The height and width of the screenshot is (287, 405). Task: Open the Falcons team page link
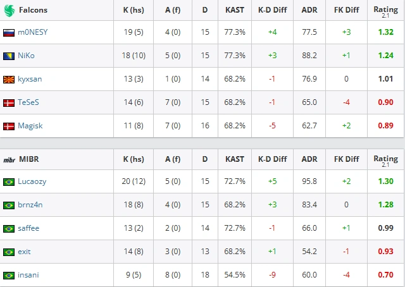(x=33, y=10)
